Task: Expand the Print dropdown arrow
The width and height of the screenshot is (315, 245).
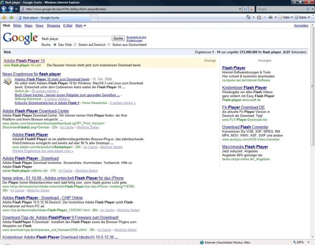Action: coord(276,17)
